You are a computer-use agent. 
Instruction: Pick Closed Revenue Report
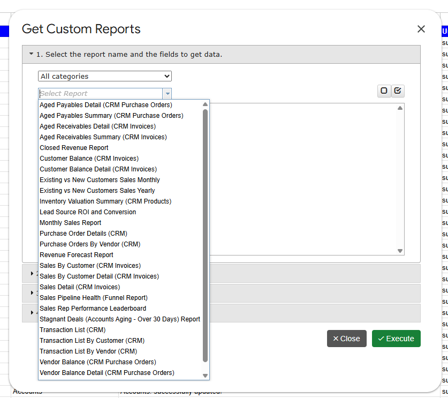[74, 148]
